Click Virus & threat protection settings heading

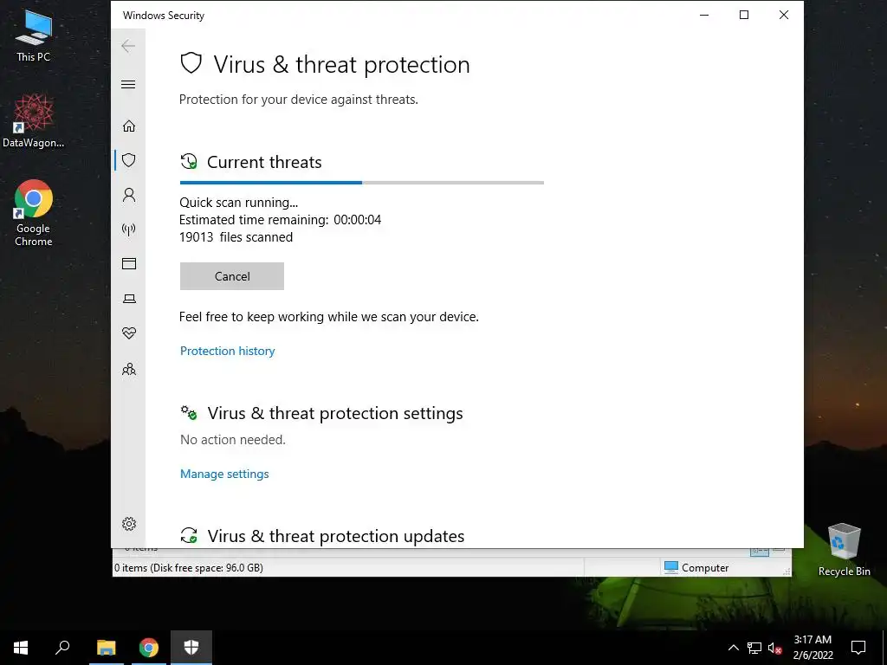point(335,413)
